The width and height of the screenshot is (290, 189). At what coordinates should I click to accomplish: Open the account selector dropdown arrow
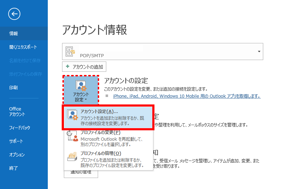[259, 52]
